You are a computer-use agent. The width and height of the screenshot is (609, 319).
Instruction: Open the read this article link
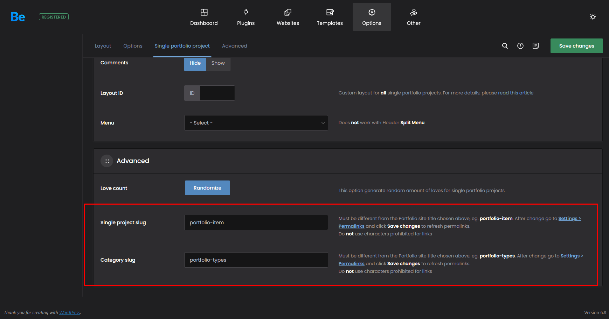click(x=516, y=93)
